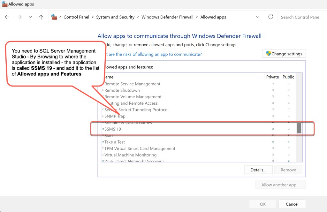Viewport: 327px width, 212px height.
Task: Click the Change settings shield button
Action: 284,54
